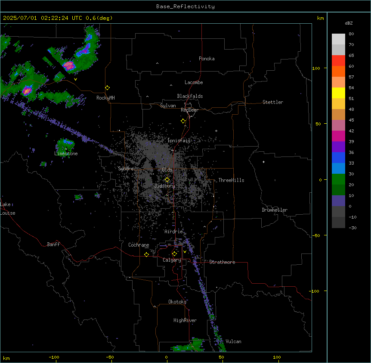Click the green echo patch near HighRiver bottom
The width and height of the screenshot is (371, 363).
(x=188, y=345)
